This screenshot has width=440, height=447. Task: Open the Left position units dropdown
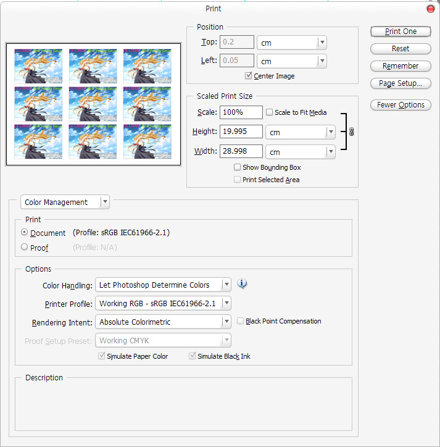[292, 61]
